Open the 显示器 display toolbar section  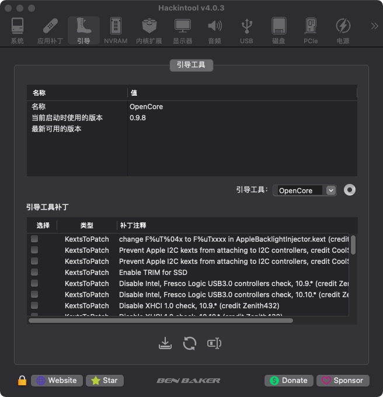183,30
